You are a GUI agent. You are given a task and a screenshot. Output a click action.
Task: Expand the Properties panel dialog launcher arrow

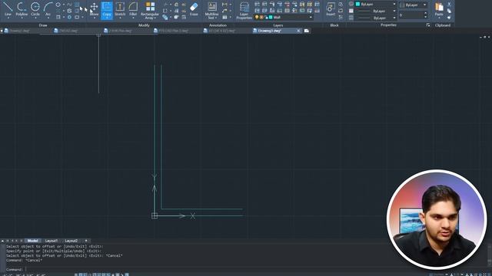point(428,25)
